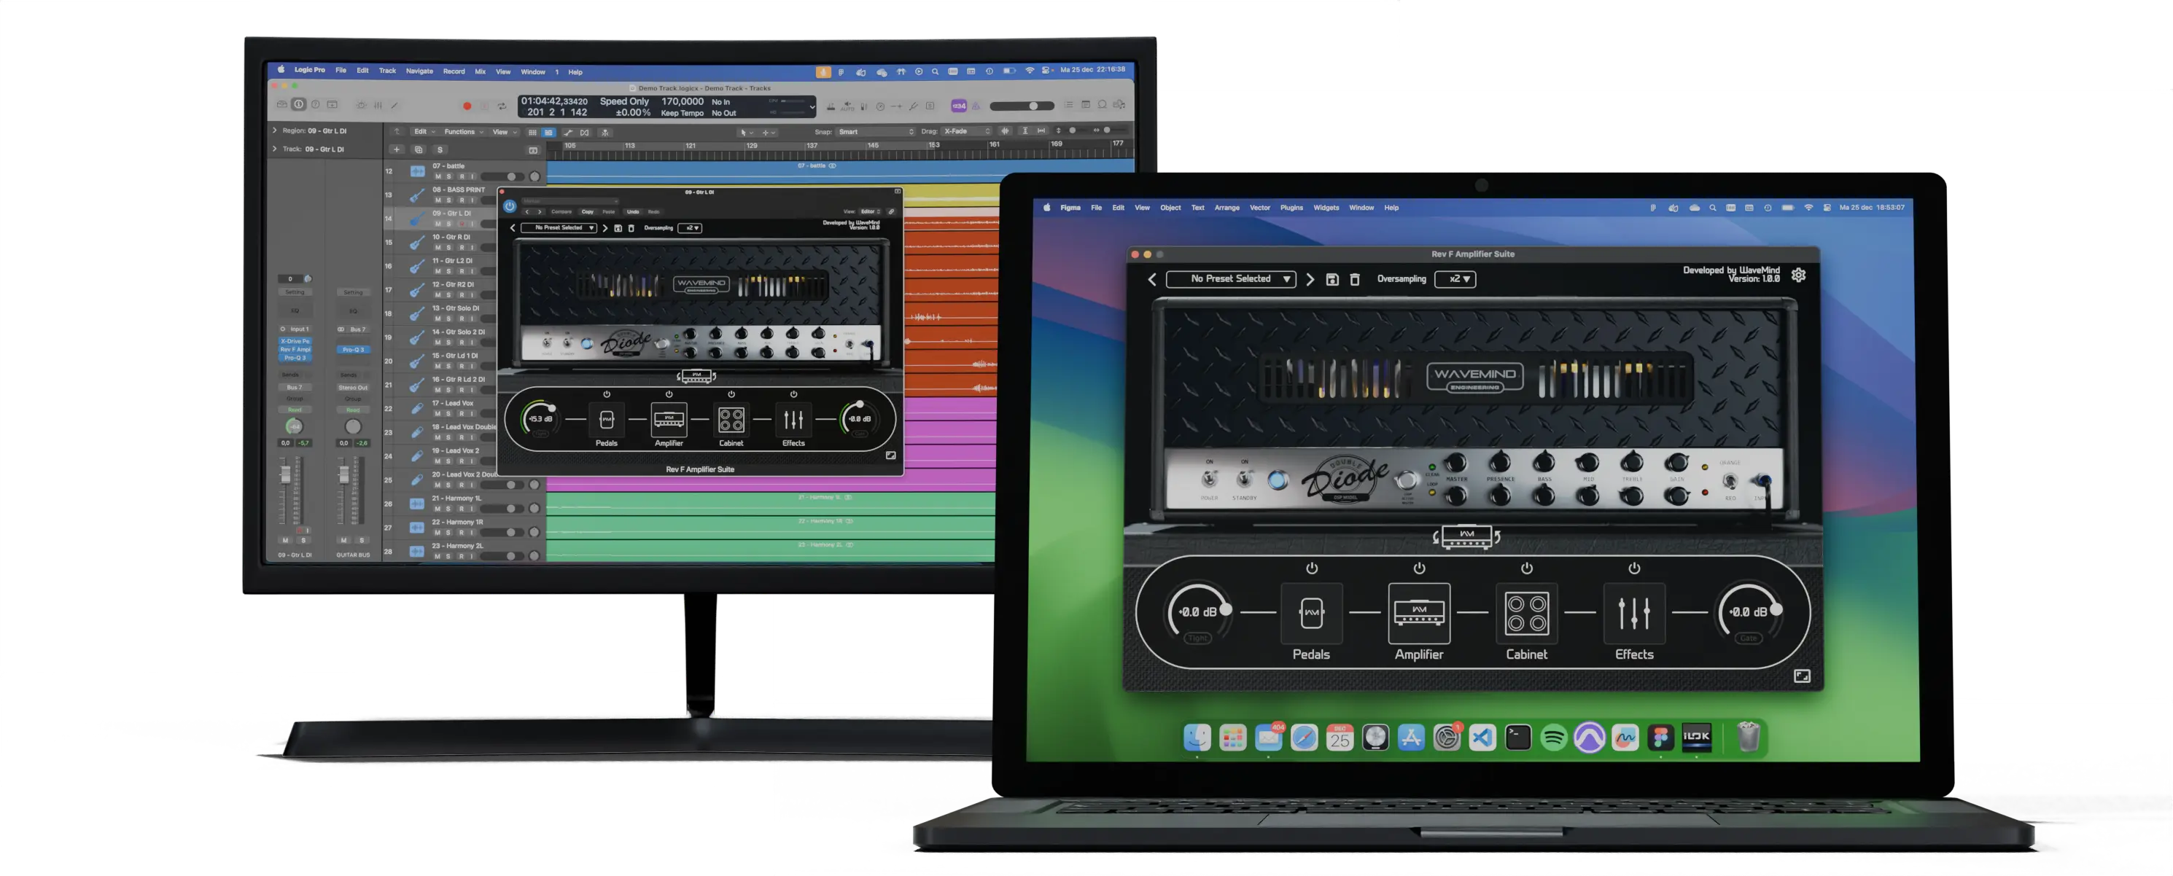The image size is (2173, 876).
Task: Mute track 07 - battle in Logic
Action: point(438,177)
